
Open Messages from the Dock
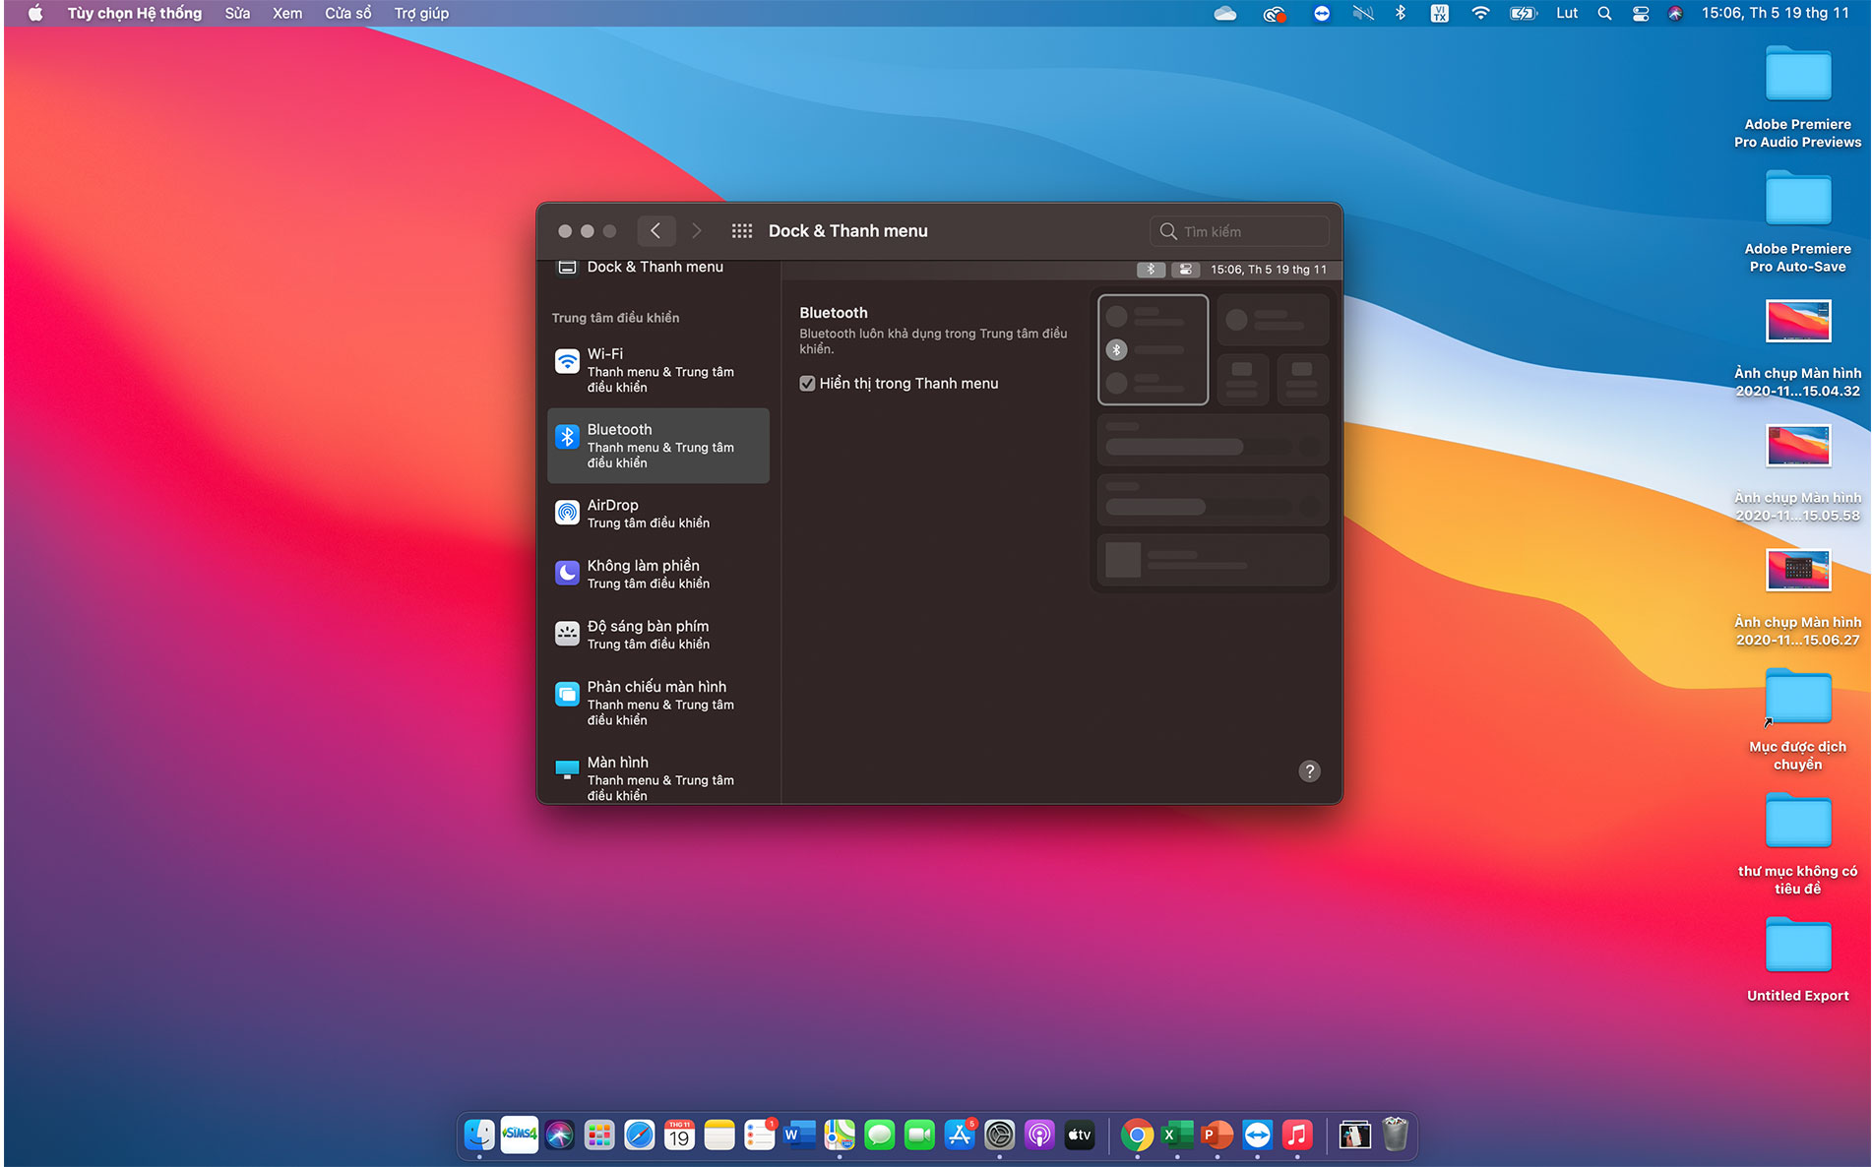(x=879, y=1135)
